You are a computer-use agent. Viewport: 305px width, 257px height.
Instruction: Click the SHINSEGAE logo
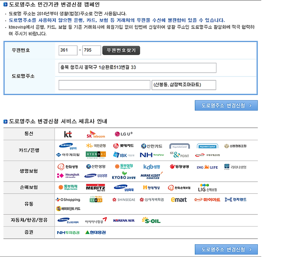coord(124,200)
